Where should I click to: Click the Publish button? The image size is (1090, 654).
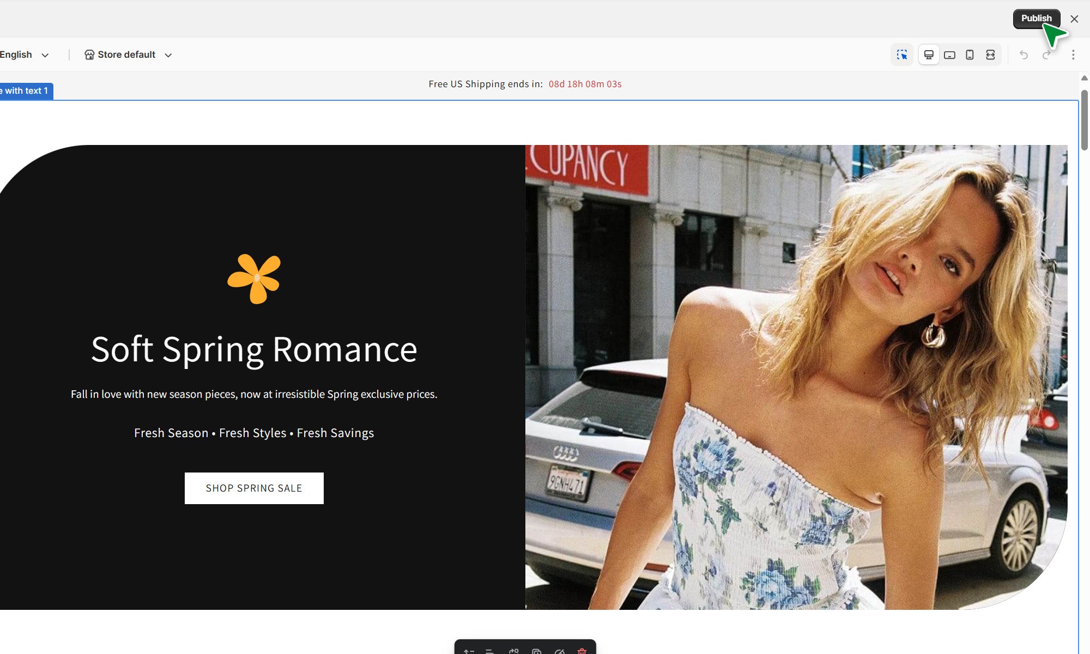click(x=1036, y=19)
